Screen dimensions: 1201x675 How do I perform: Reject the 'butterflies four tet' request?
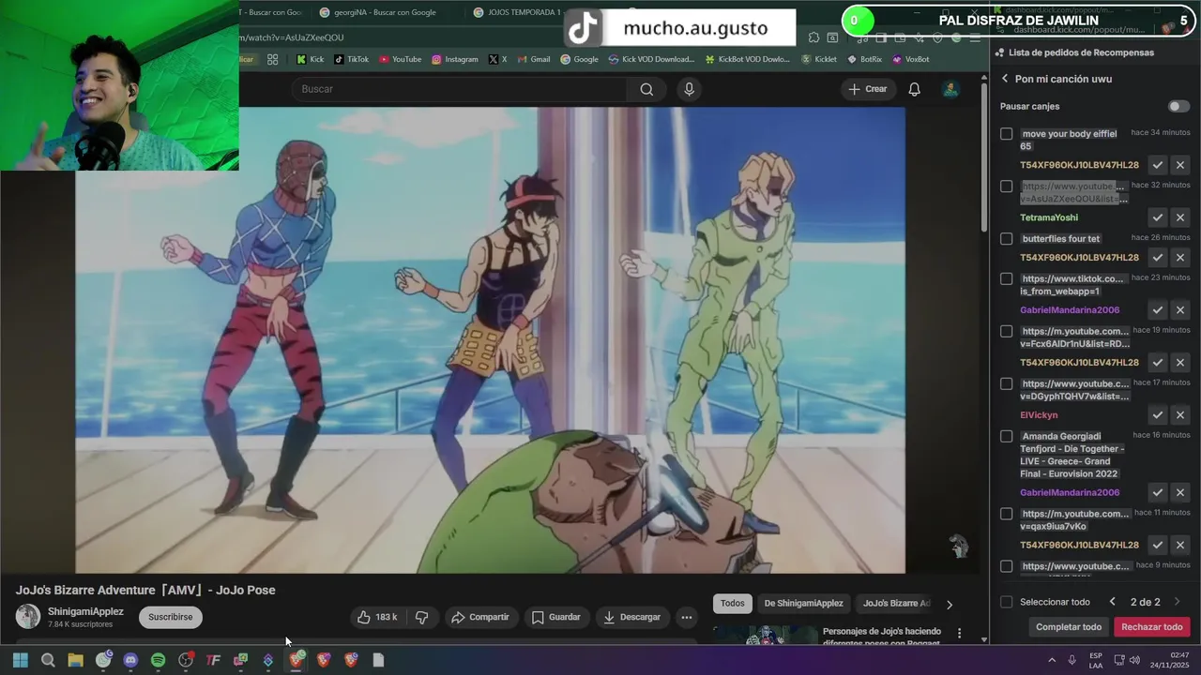(1180, 257)
